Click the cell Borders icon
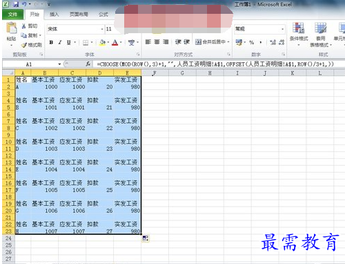Viewport: 345px width, 264px height. [x=86, y=42]
